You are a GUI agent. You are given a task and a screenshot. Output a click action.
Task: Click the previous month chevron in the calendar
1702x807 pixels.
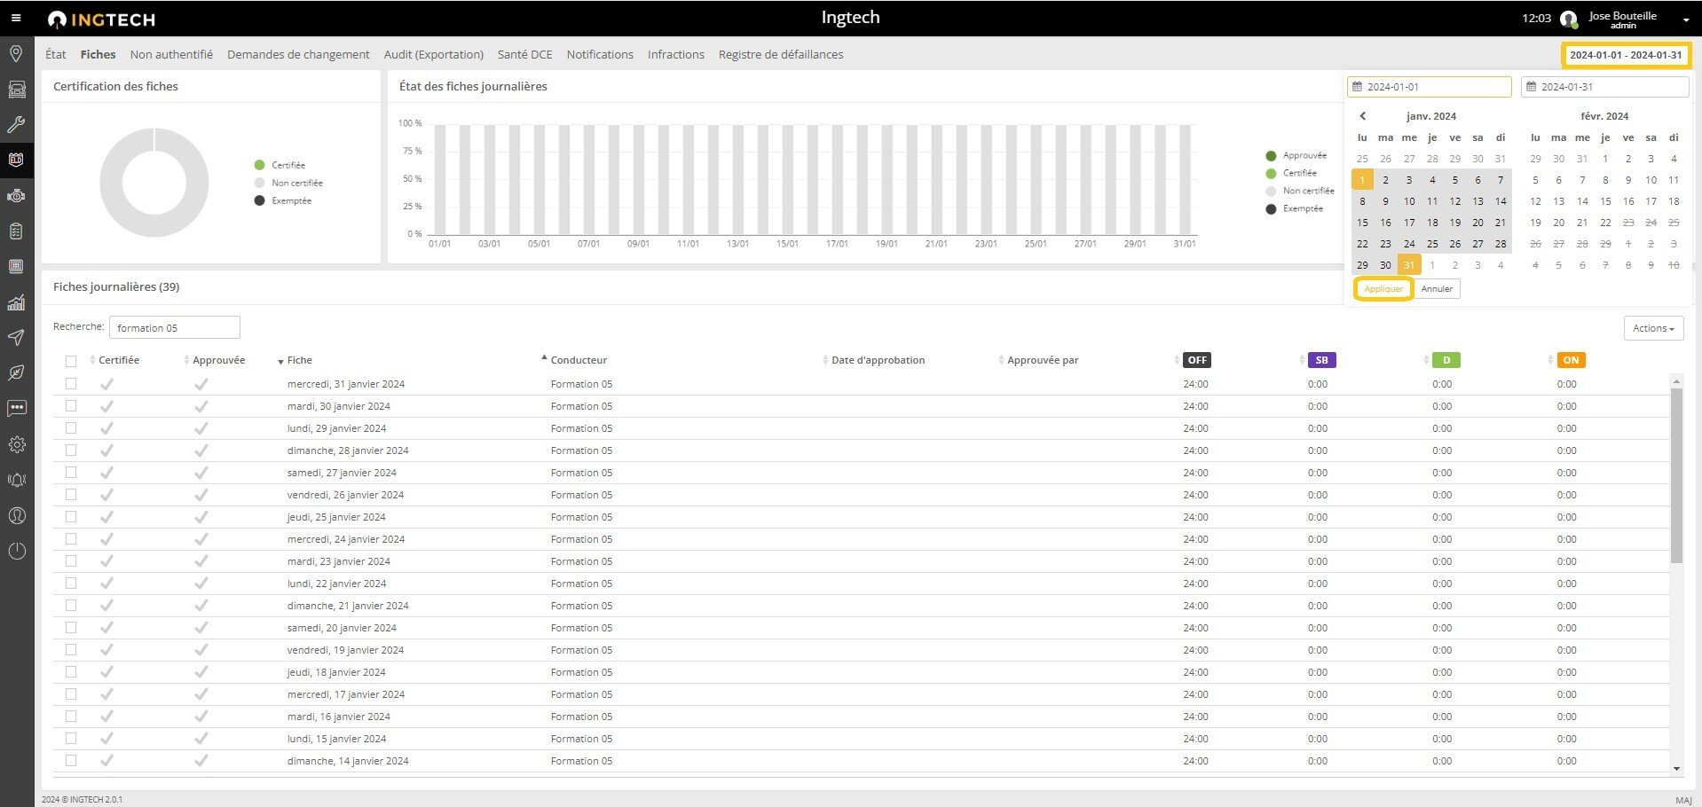coord(1362,115)
